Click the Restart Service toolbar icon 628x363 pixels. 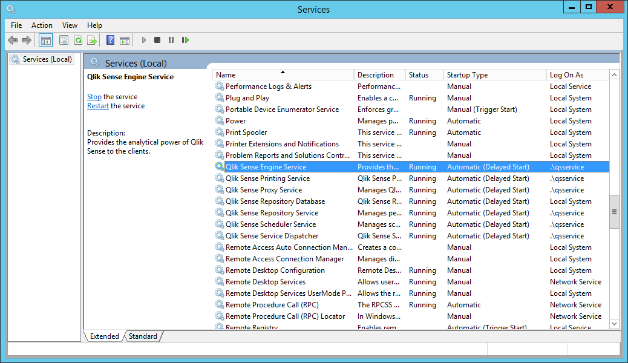click(x=185, y=41)
